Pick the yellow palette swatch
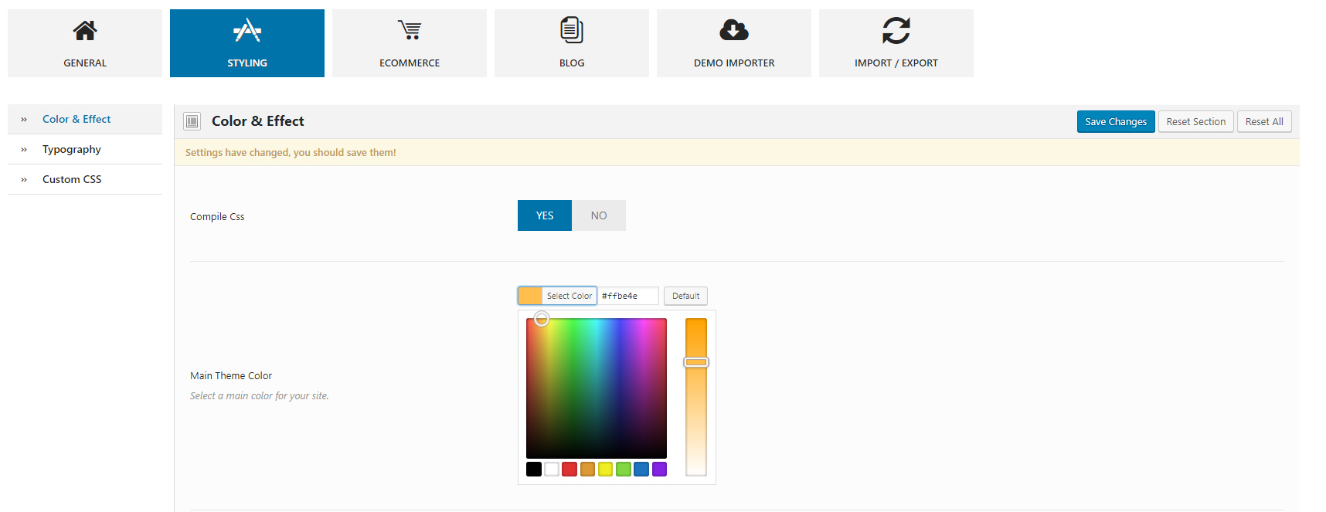Viewport: 1326px width, 512px height. point(606,469)
